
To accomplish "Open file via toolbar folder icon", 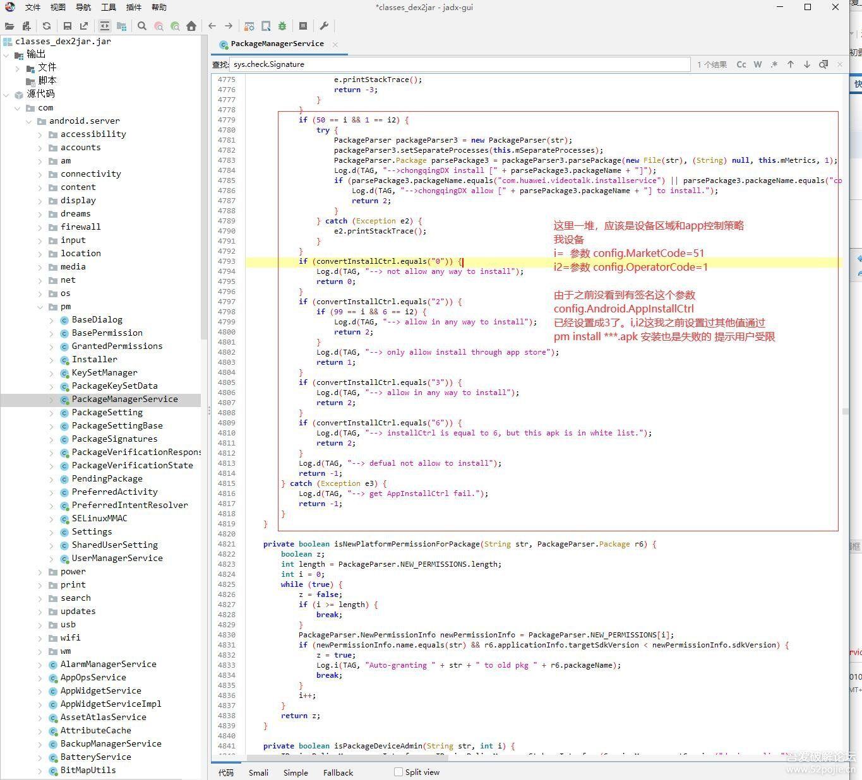I will [x=9, y=26].
